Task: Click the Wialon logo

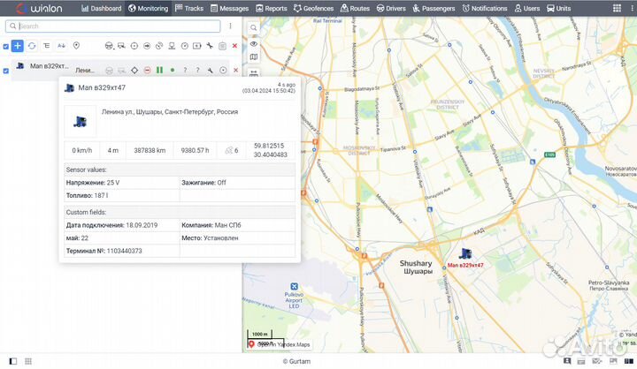Action: coord(39,8)
